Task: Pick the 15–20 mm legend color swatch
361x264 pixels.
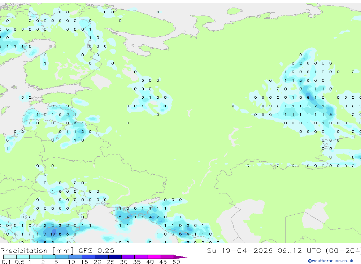Action: [x=89, y=257]
